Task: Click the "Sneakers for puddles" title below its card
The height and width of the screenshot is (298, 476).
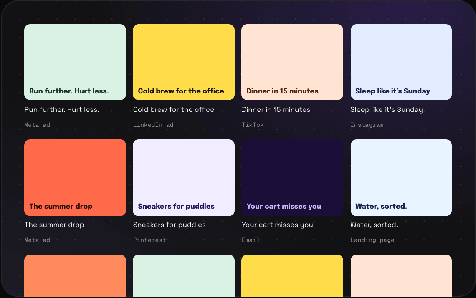Action: pyautogui.click(x=170, y=225)
